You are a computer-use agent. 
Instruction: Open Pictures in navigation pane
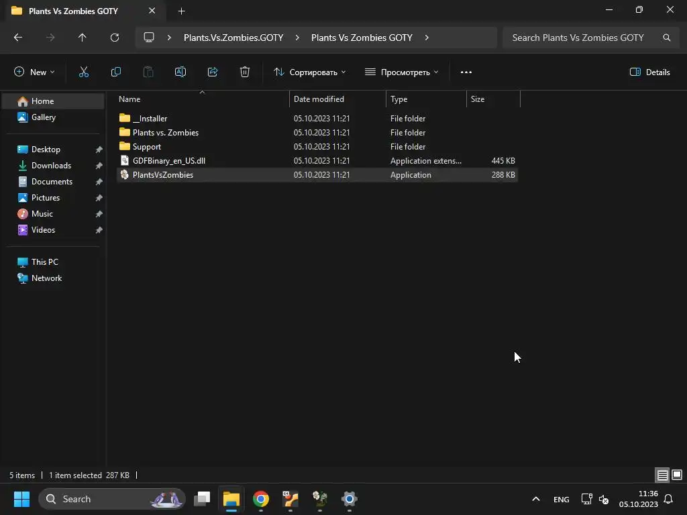(x=54, y=198)
